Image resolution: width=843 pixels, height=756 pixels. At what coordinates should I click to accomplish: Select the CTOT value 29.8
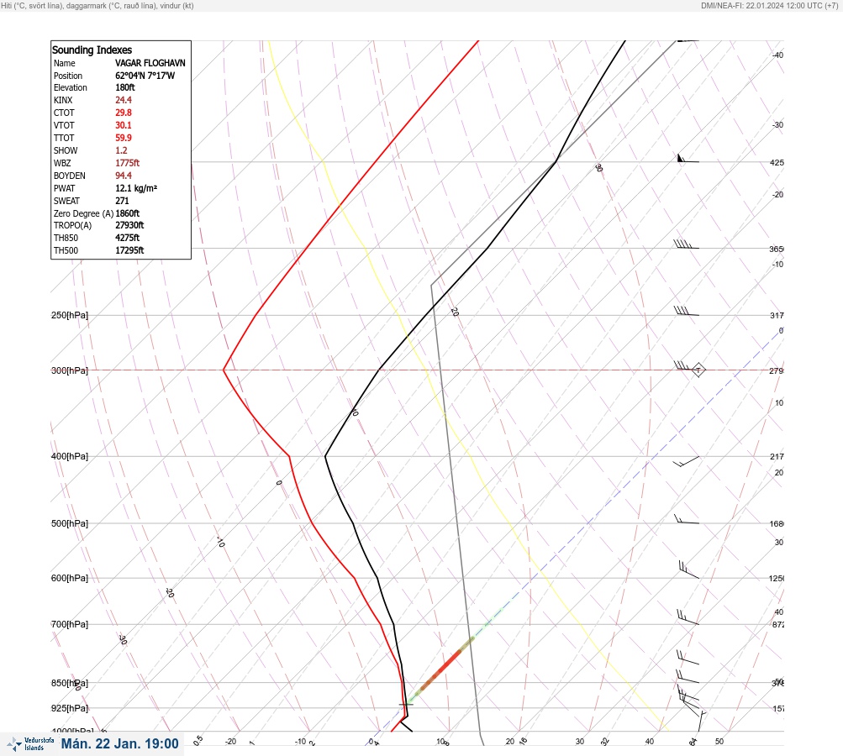[123, 113]
